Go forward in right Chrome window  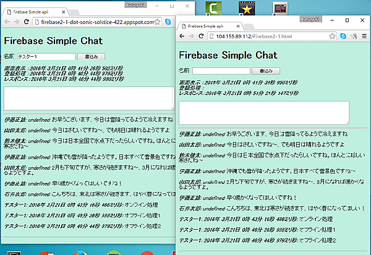[x=192, y=36]
